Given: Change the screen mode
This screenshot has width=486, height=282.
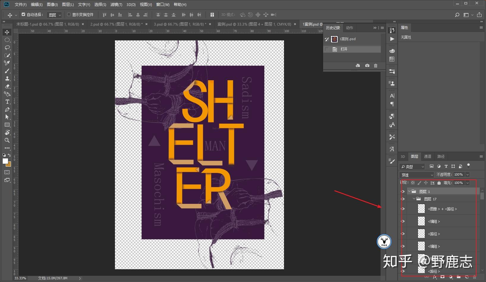Looking at the screenshot, I should [7, 180].
